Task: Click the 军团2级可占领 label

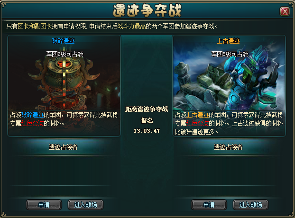Action: tap(65, 54)
